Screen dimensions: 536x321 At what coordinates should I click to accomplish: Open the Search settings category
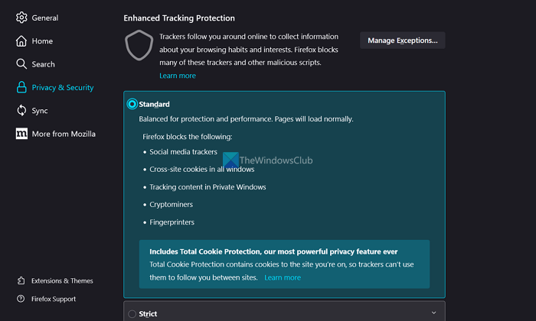pos(43,64)
